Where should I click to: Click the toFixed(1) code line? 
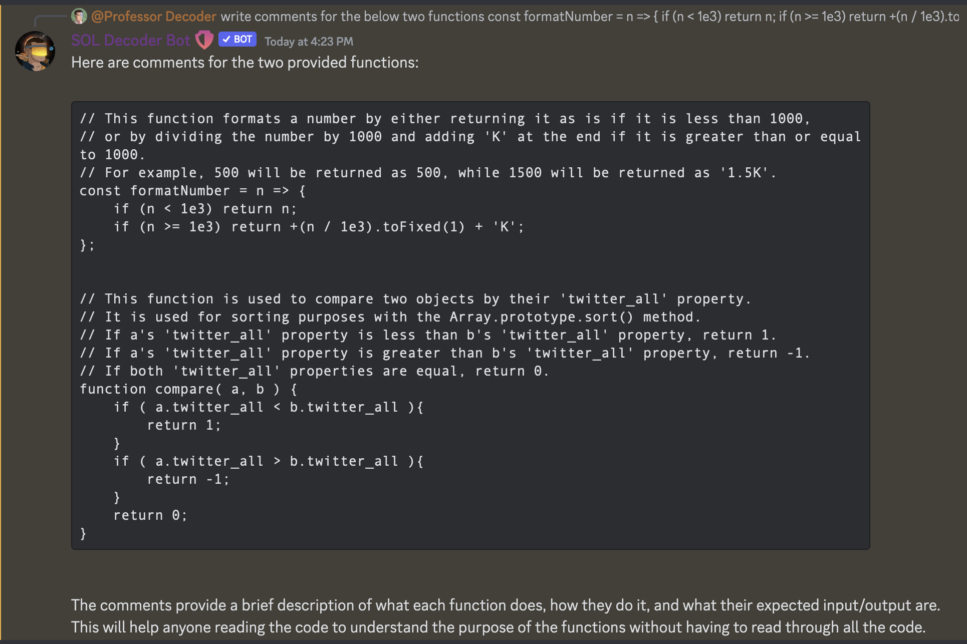pos(319,227)
